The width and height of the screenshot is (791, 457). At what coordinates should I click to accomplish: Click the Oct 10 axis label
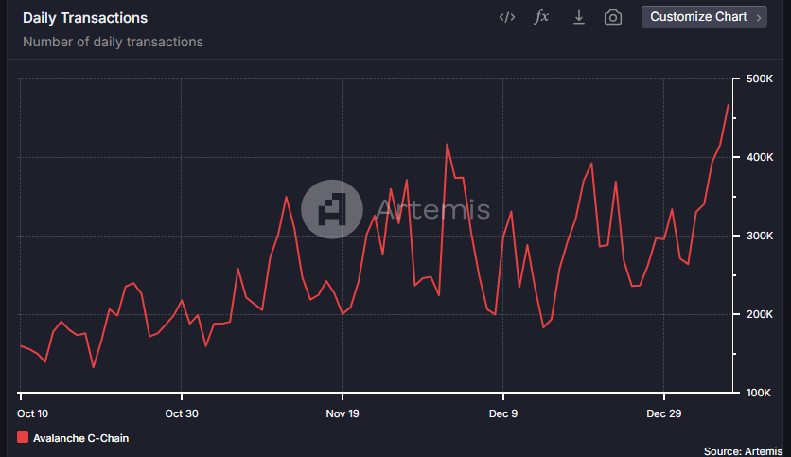point(33,413)
